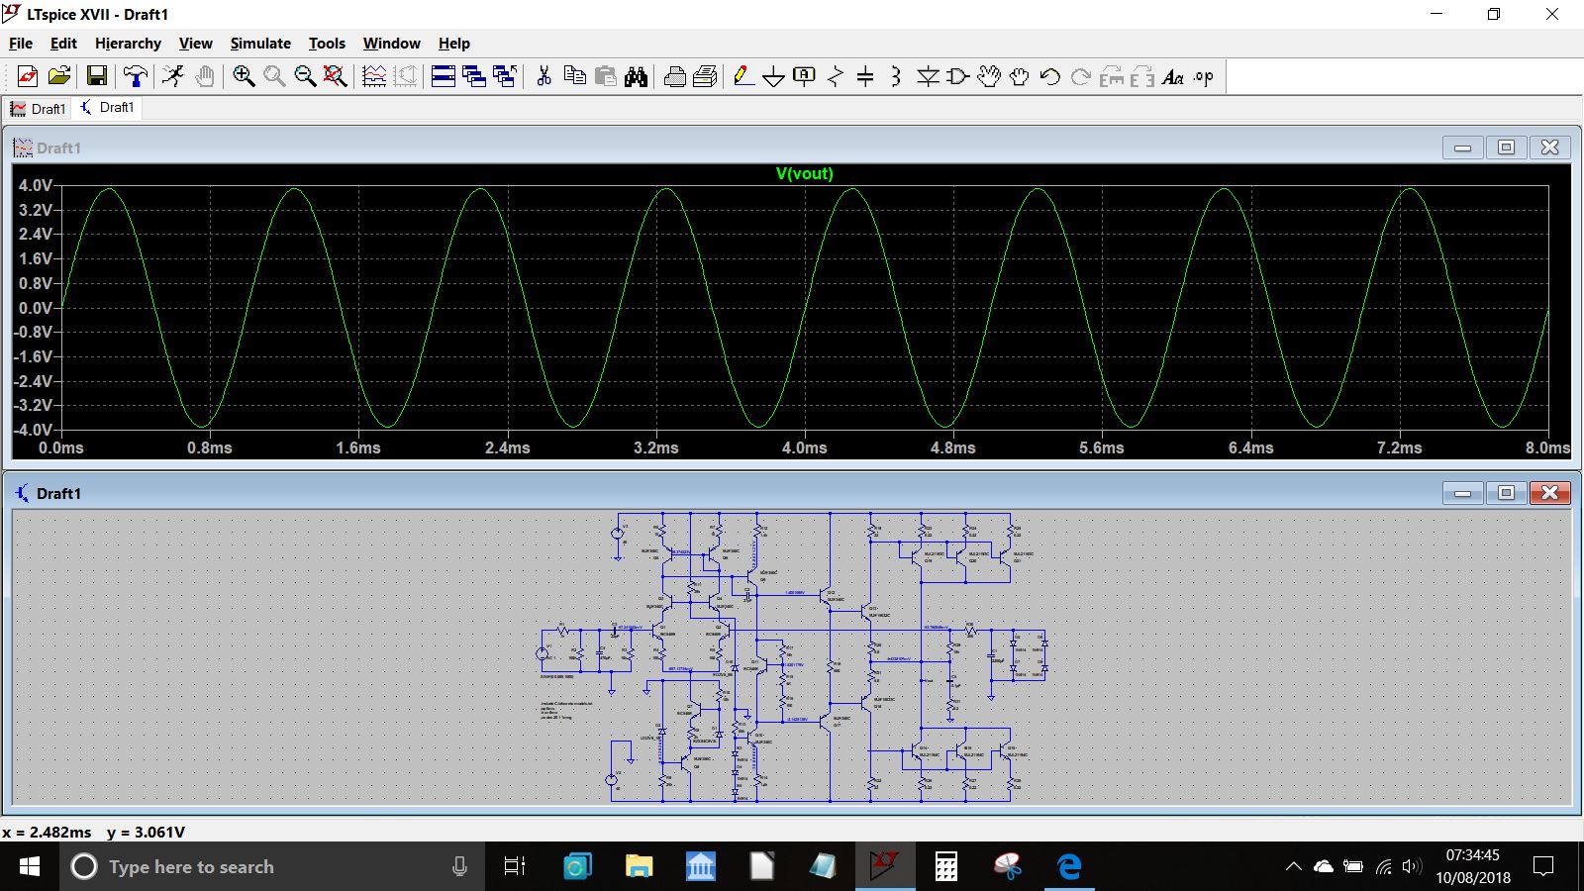
Task: Click the Print icon showing a page
Action: point(705,76)
